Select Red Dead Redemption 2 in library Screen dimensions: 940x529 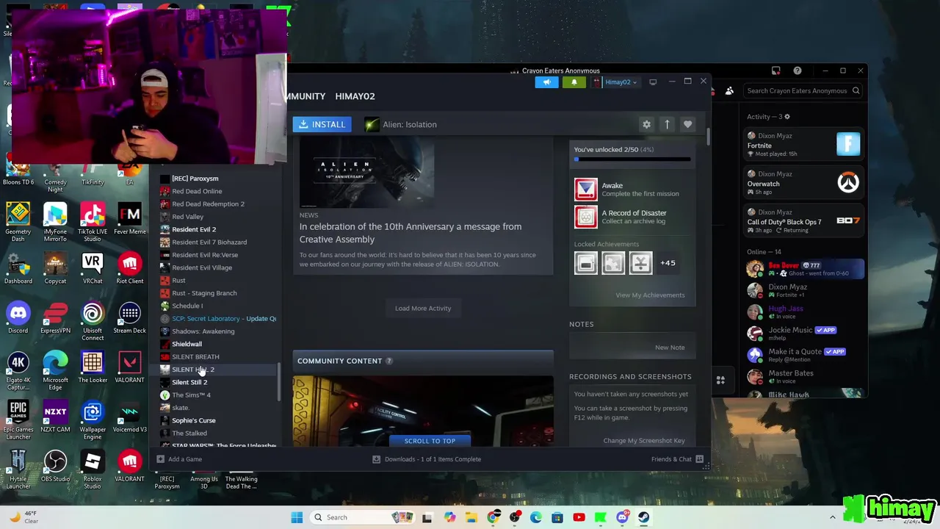point(208,204)
